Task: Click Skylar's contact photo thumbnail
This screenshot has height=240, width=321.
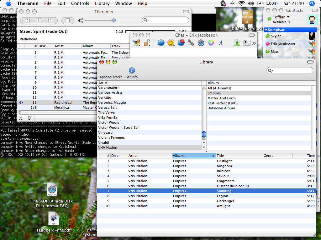Action: pyautogui.click(x=312, y=36)
